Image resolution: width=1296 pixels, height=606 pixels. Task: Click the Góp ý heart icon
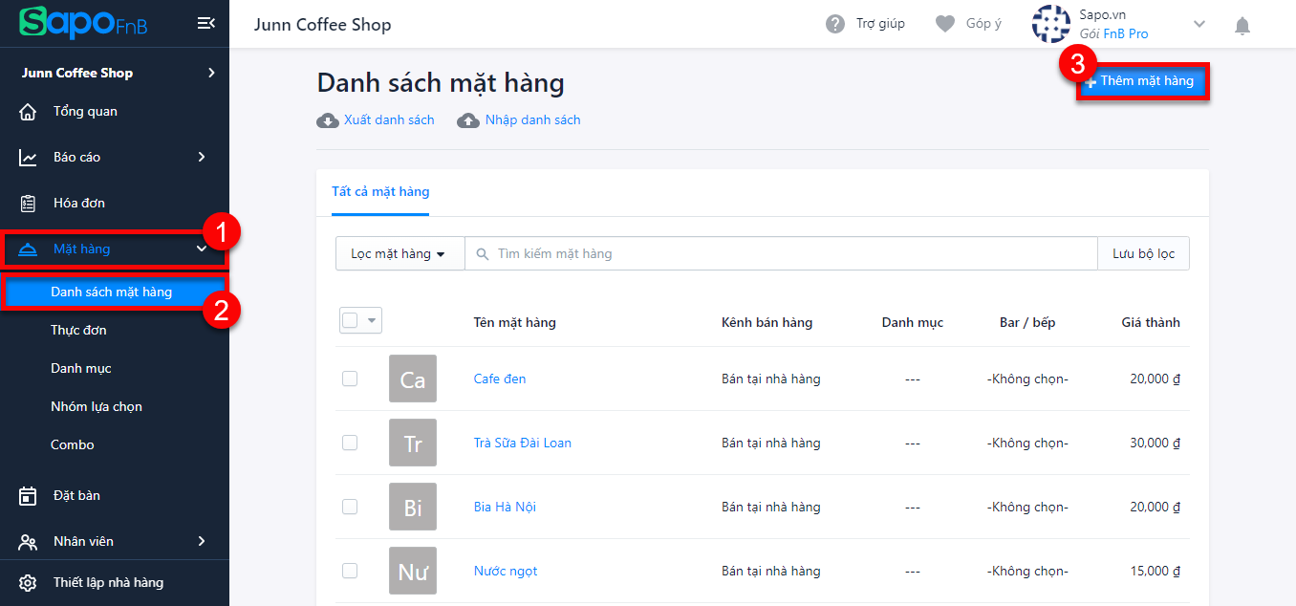[945, 24]
